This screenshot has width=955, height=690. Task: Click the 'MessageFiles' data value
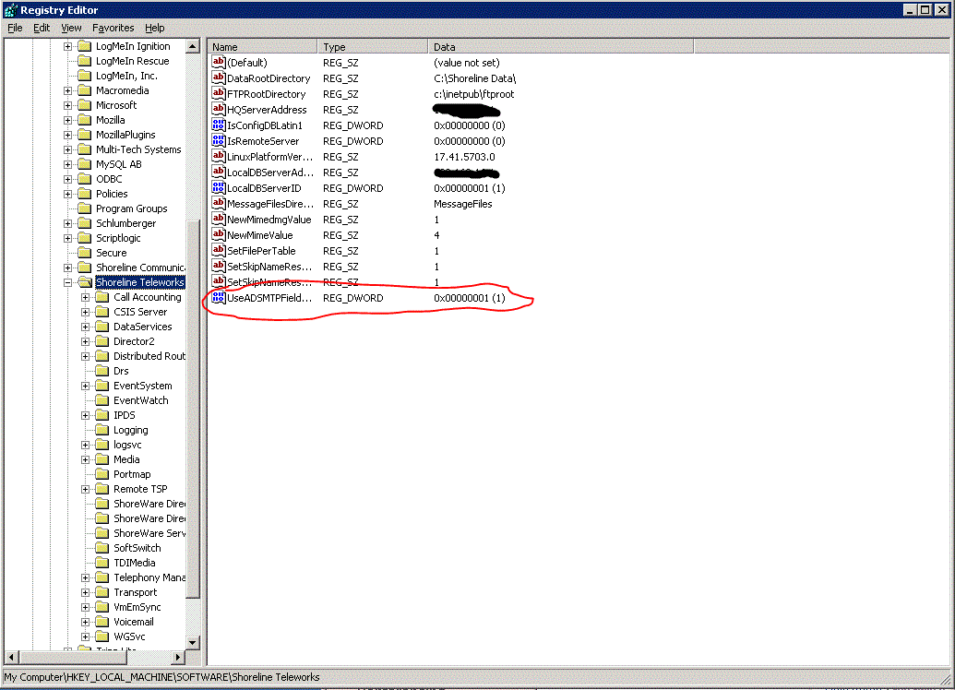[463, 204]
